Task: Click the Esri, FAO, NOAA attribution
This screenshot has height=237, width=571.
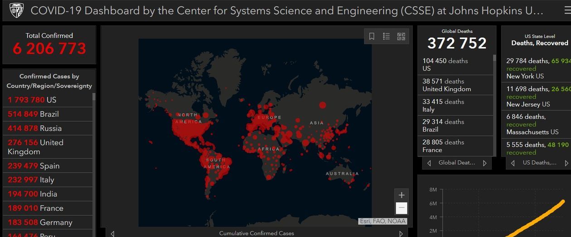Action: (383, 221)
